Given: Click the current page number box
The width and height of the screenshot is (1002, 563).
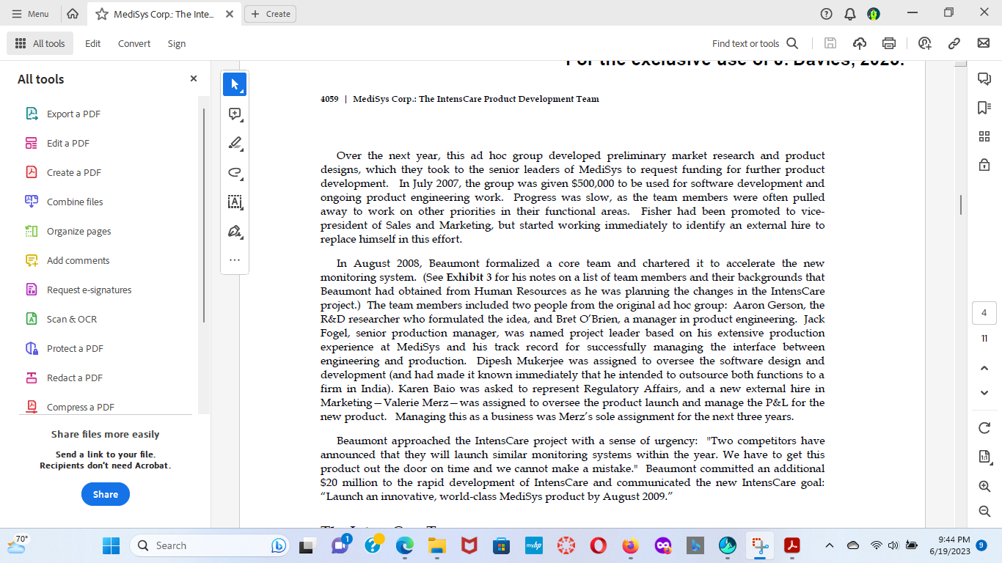Looking at the screenshot, I should (984, 313).
